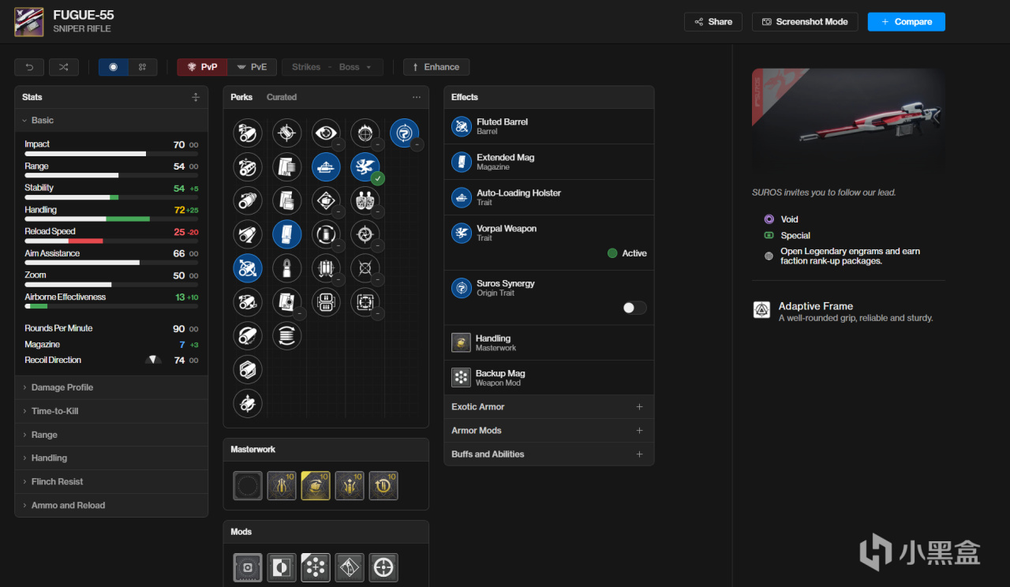Image resolution: width=1010 pixels, height=587 pixels.
Task: Expand the Armor Mods effects row
Action: pos(549,431)
